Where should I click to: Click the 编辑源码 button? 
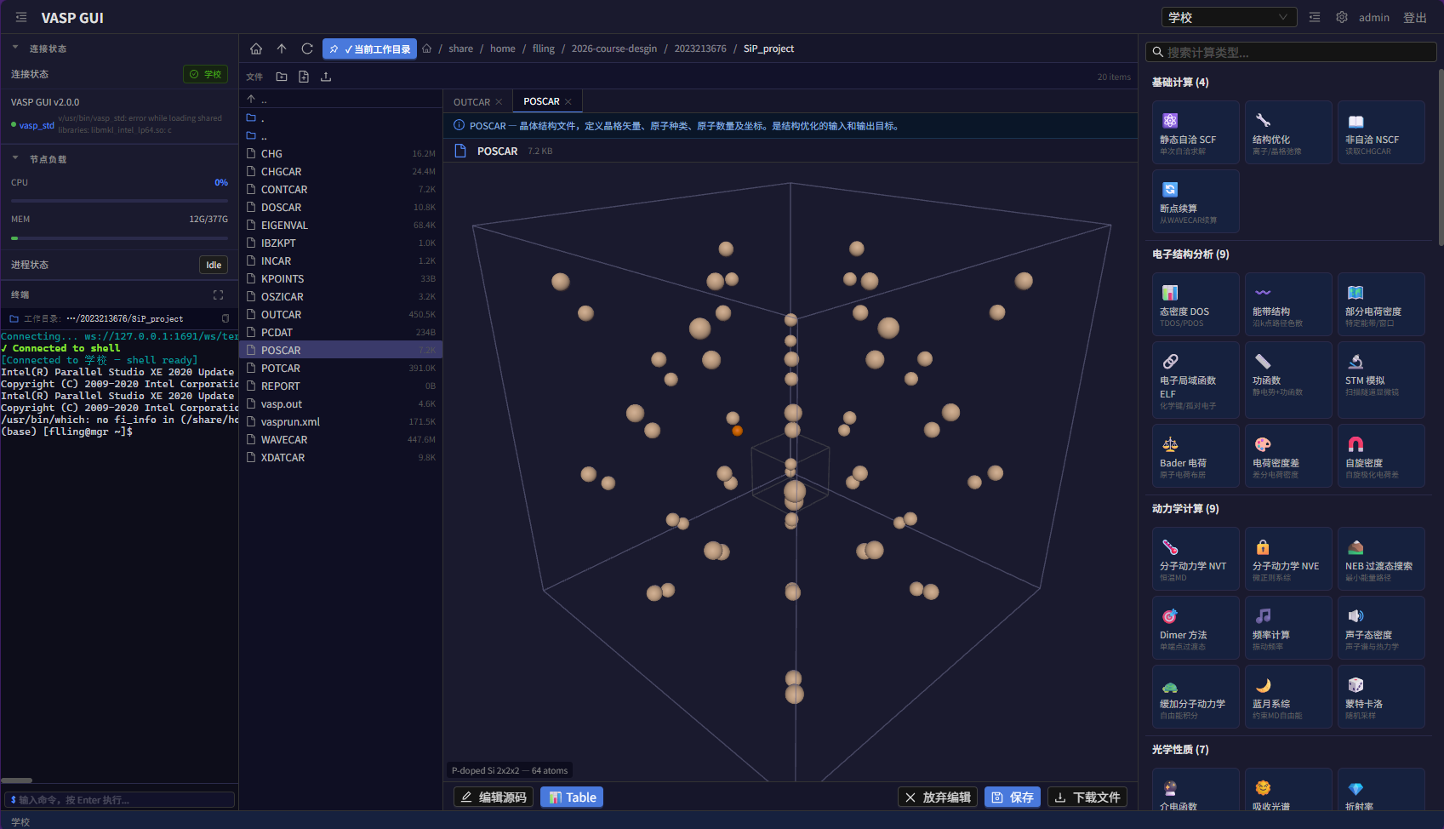[x=494, y=798]
